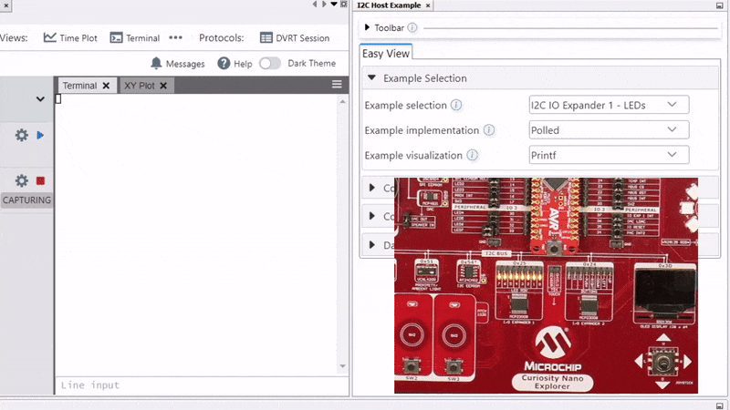730x410 pixels.
Task: Open the DVRT Session protocol
Action: (295, 38)
